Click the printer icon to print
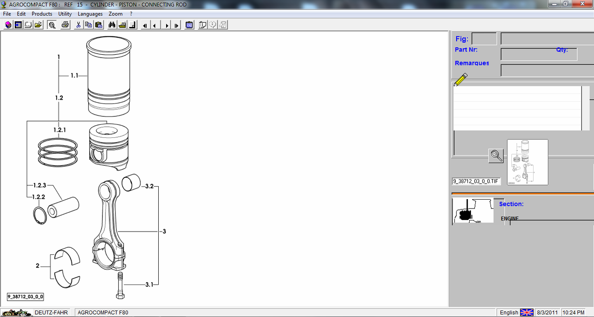Image resolution: width=594 pixels, height=317 pixels. pyautogui.click(x=65, y=25)
